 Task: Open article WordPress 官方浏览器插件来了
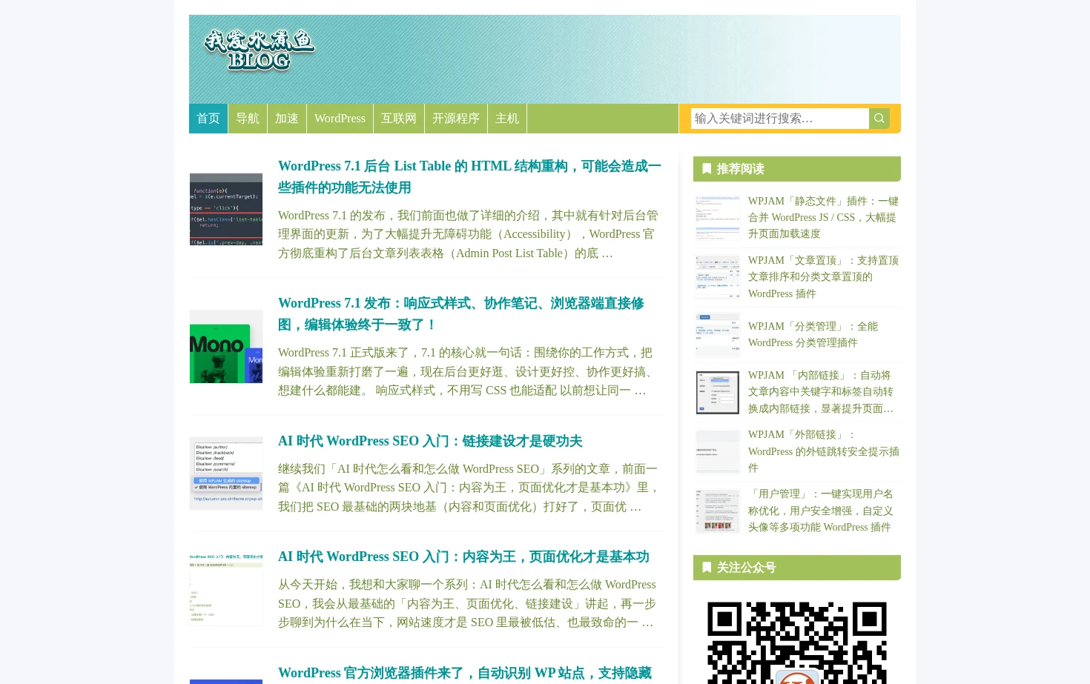coord(465,673)
